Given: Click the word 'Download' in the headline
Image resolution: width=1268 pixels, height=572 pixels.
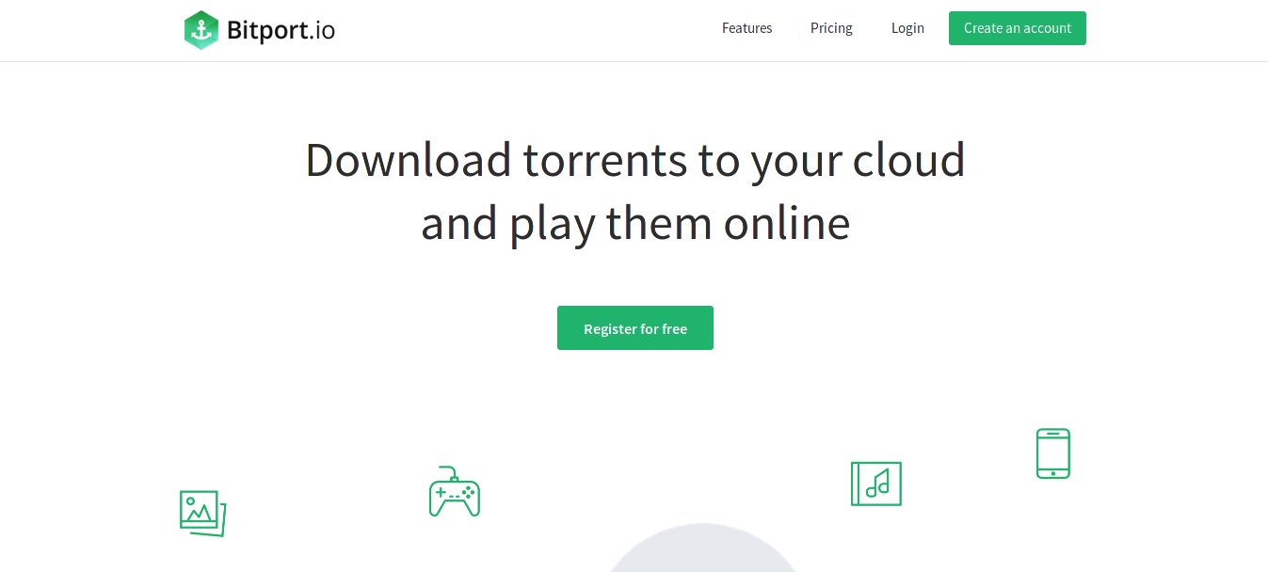Looking at the screenshot, I should (408, 160).
